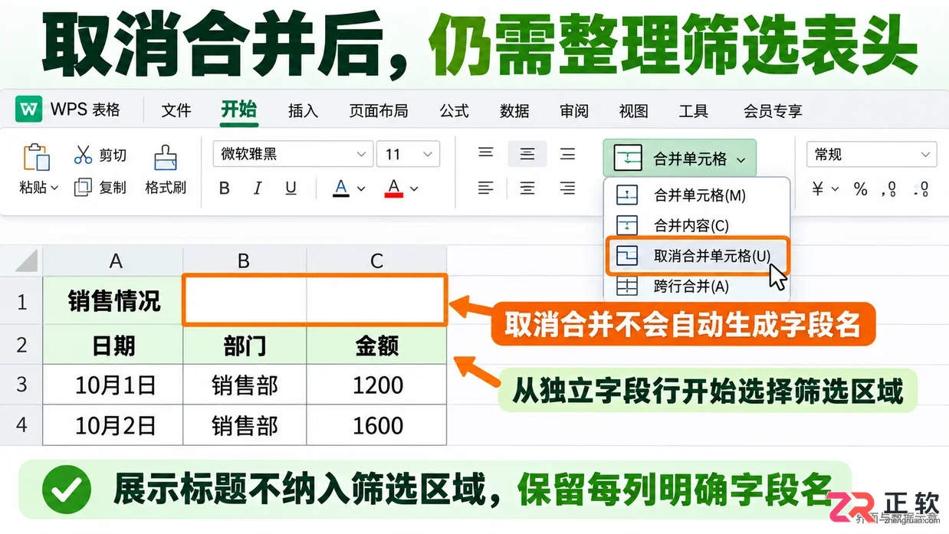Click the 格式刷 label button

166,187
